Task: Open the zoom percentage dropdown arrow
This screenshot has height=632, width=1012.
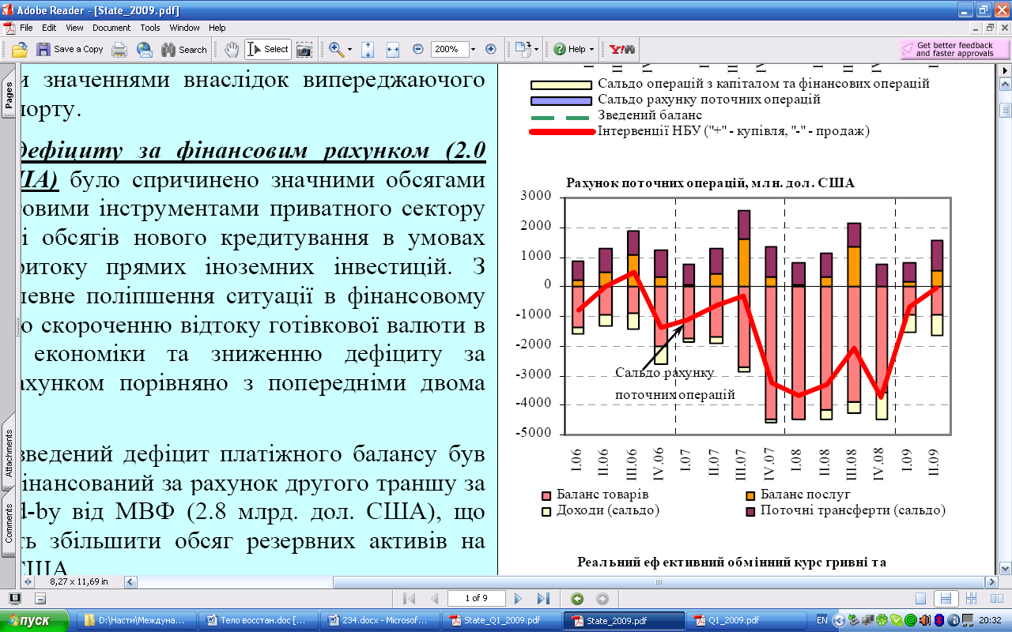Action: tap(473, 49)
